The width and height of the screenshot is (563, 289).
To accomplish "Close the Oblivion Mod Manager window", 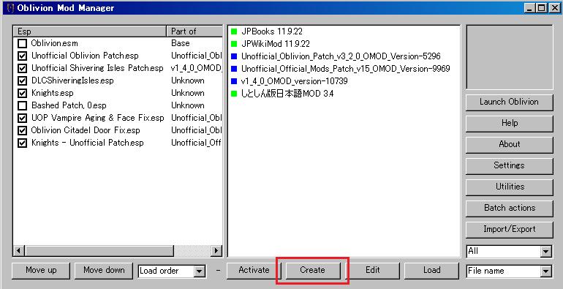I will coord(554,8).
